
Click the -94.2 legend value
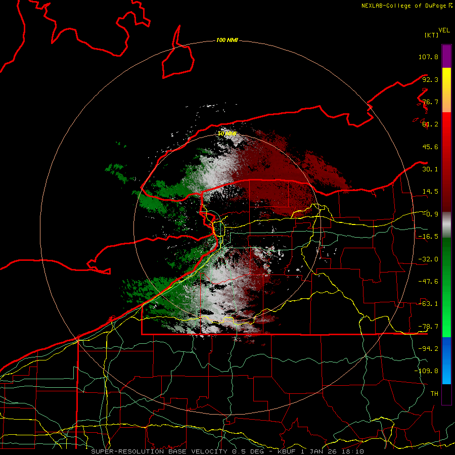(428, 349)
